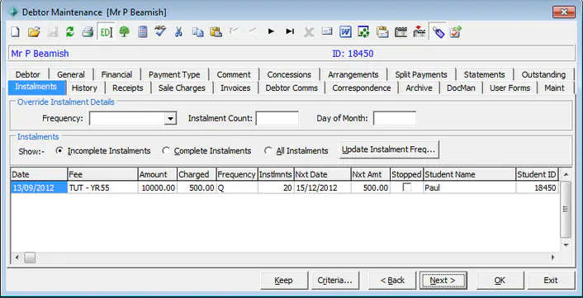The image size is (583, 298).
Task: Click the Copy icon
Action: [197, 32]
